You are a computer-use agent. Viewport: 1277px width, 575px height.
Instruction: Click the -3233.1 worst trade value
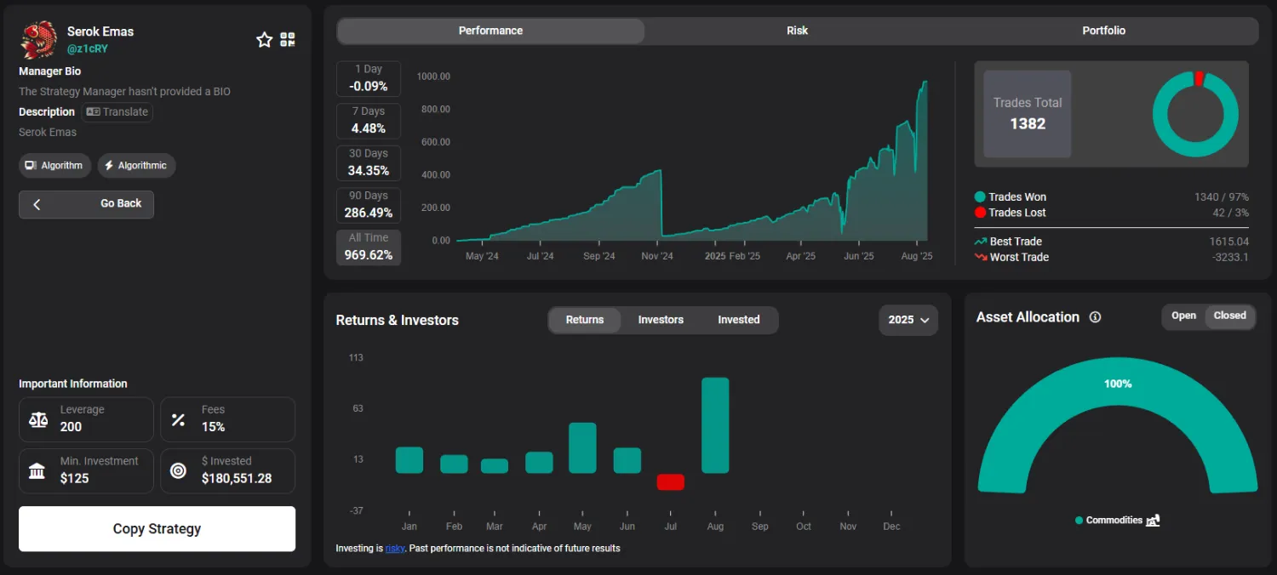(x=1230, y=257)
